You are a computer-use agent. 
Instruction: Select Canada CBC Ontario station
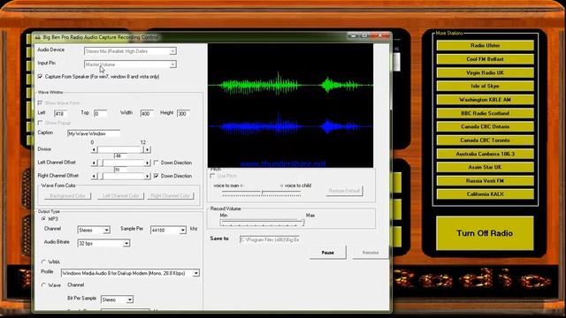coord(486,126)
